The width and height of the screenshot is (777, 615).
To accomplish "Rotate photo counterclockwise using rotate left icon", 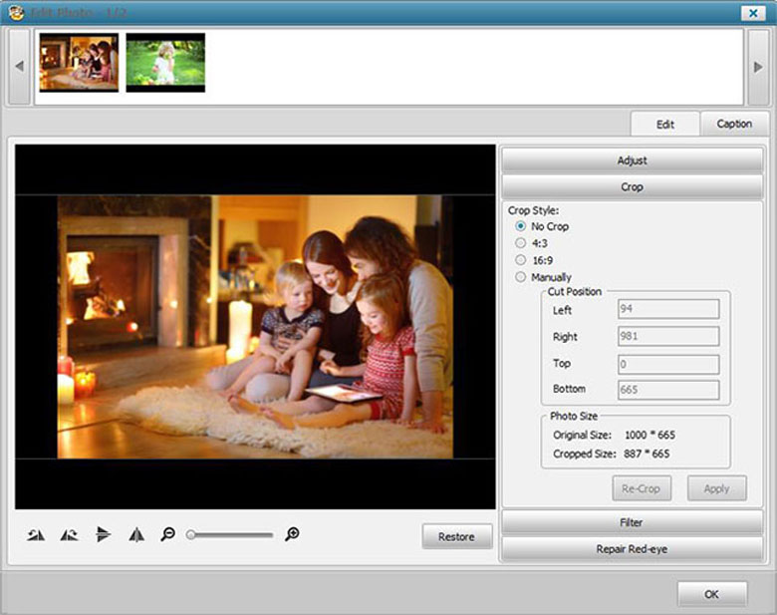I will (36, 534).
